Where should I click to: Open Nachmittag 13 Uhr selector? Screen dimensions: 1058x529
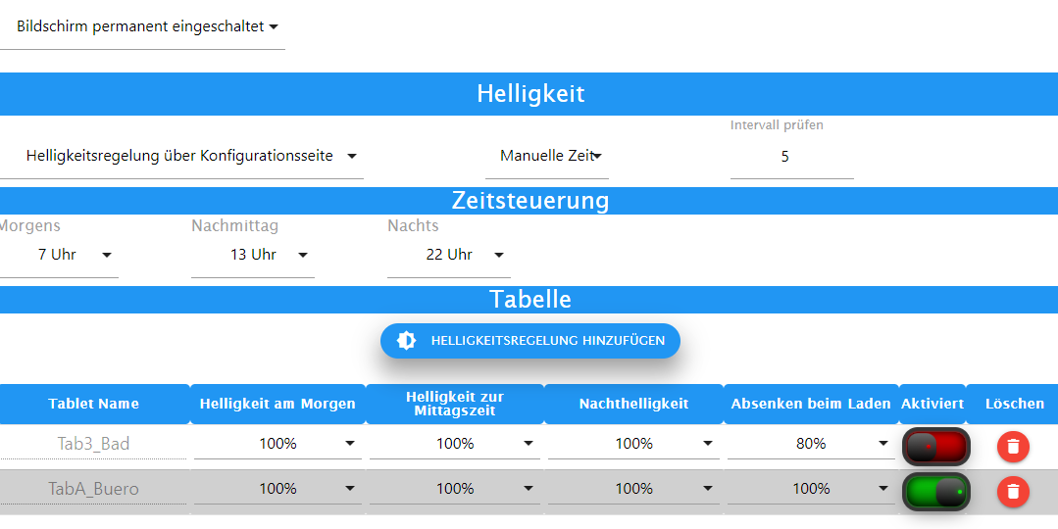click(x=253, y=256)
